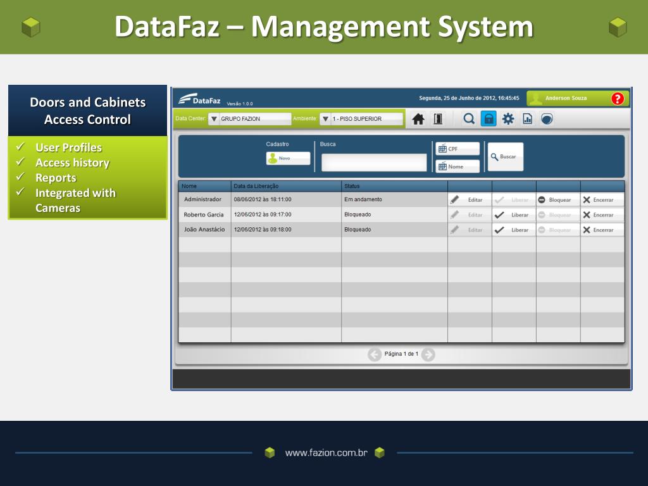Go to previous page arrow

375,354
